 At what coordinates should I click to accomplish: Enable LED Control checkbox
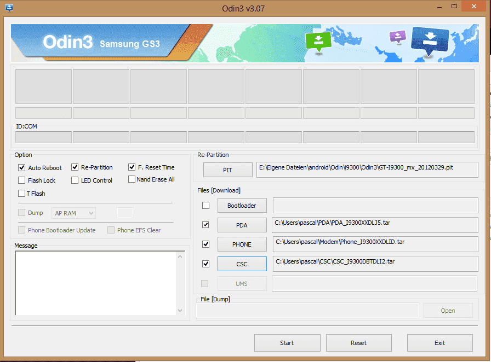coord(75,180)
